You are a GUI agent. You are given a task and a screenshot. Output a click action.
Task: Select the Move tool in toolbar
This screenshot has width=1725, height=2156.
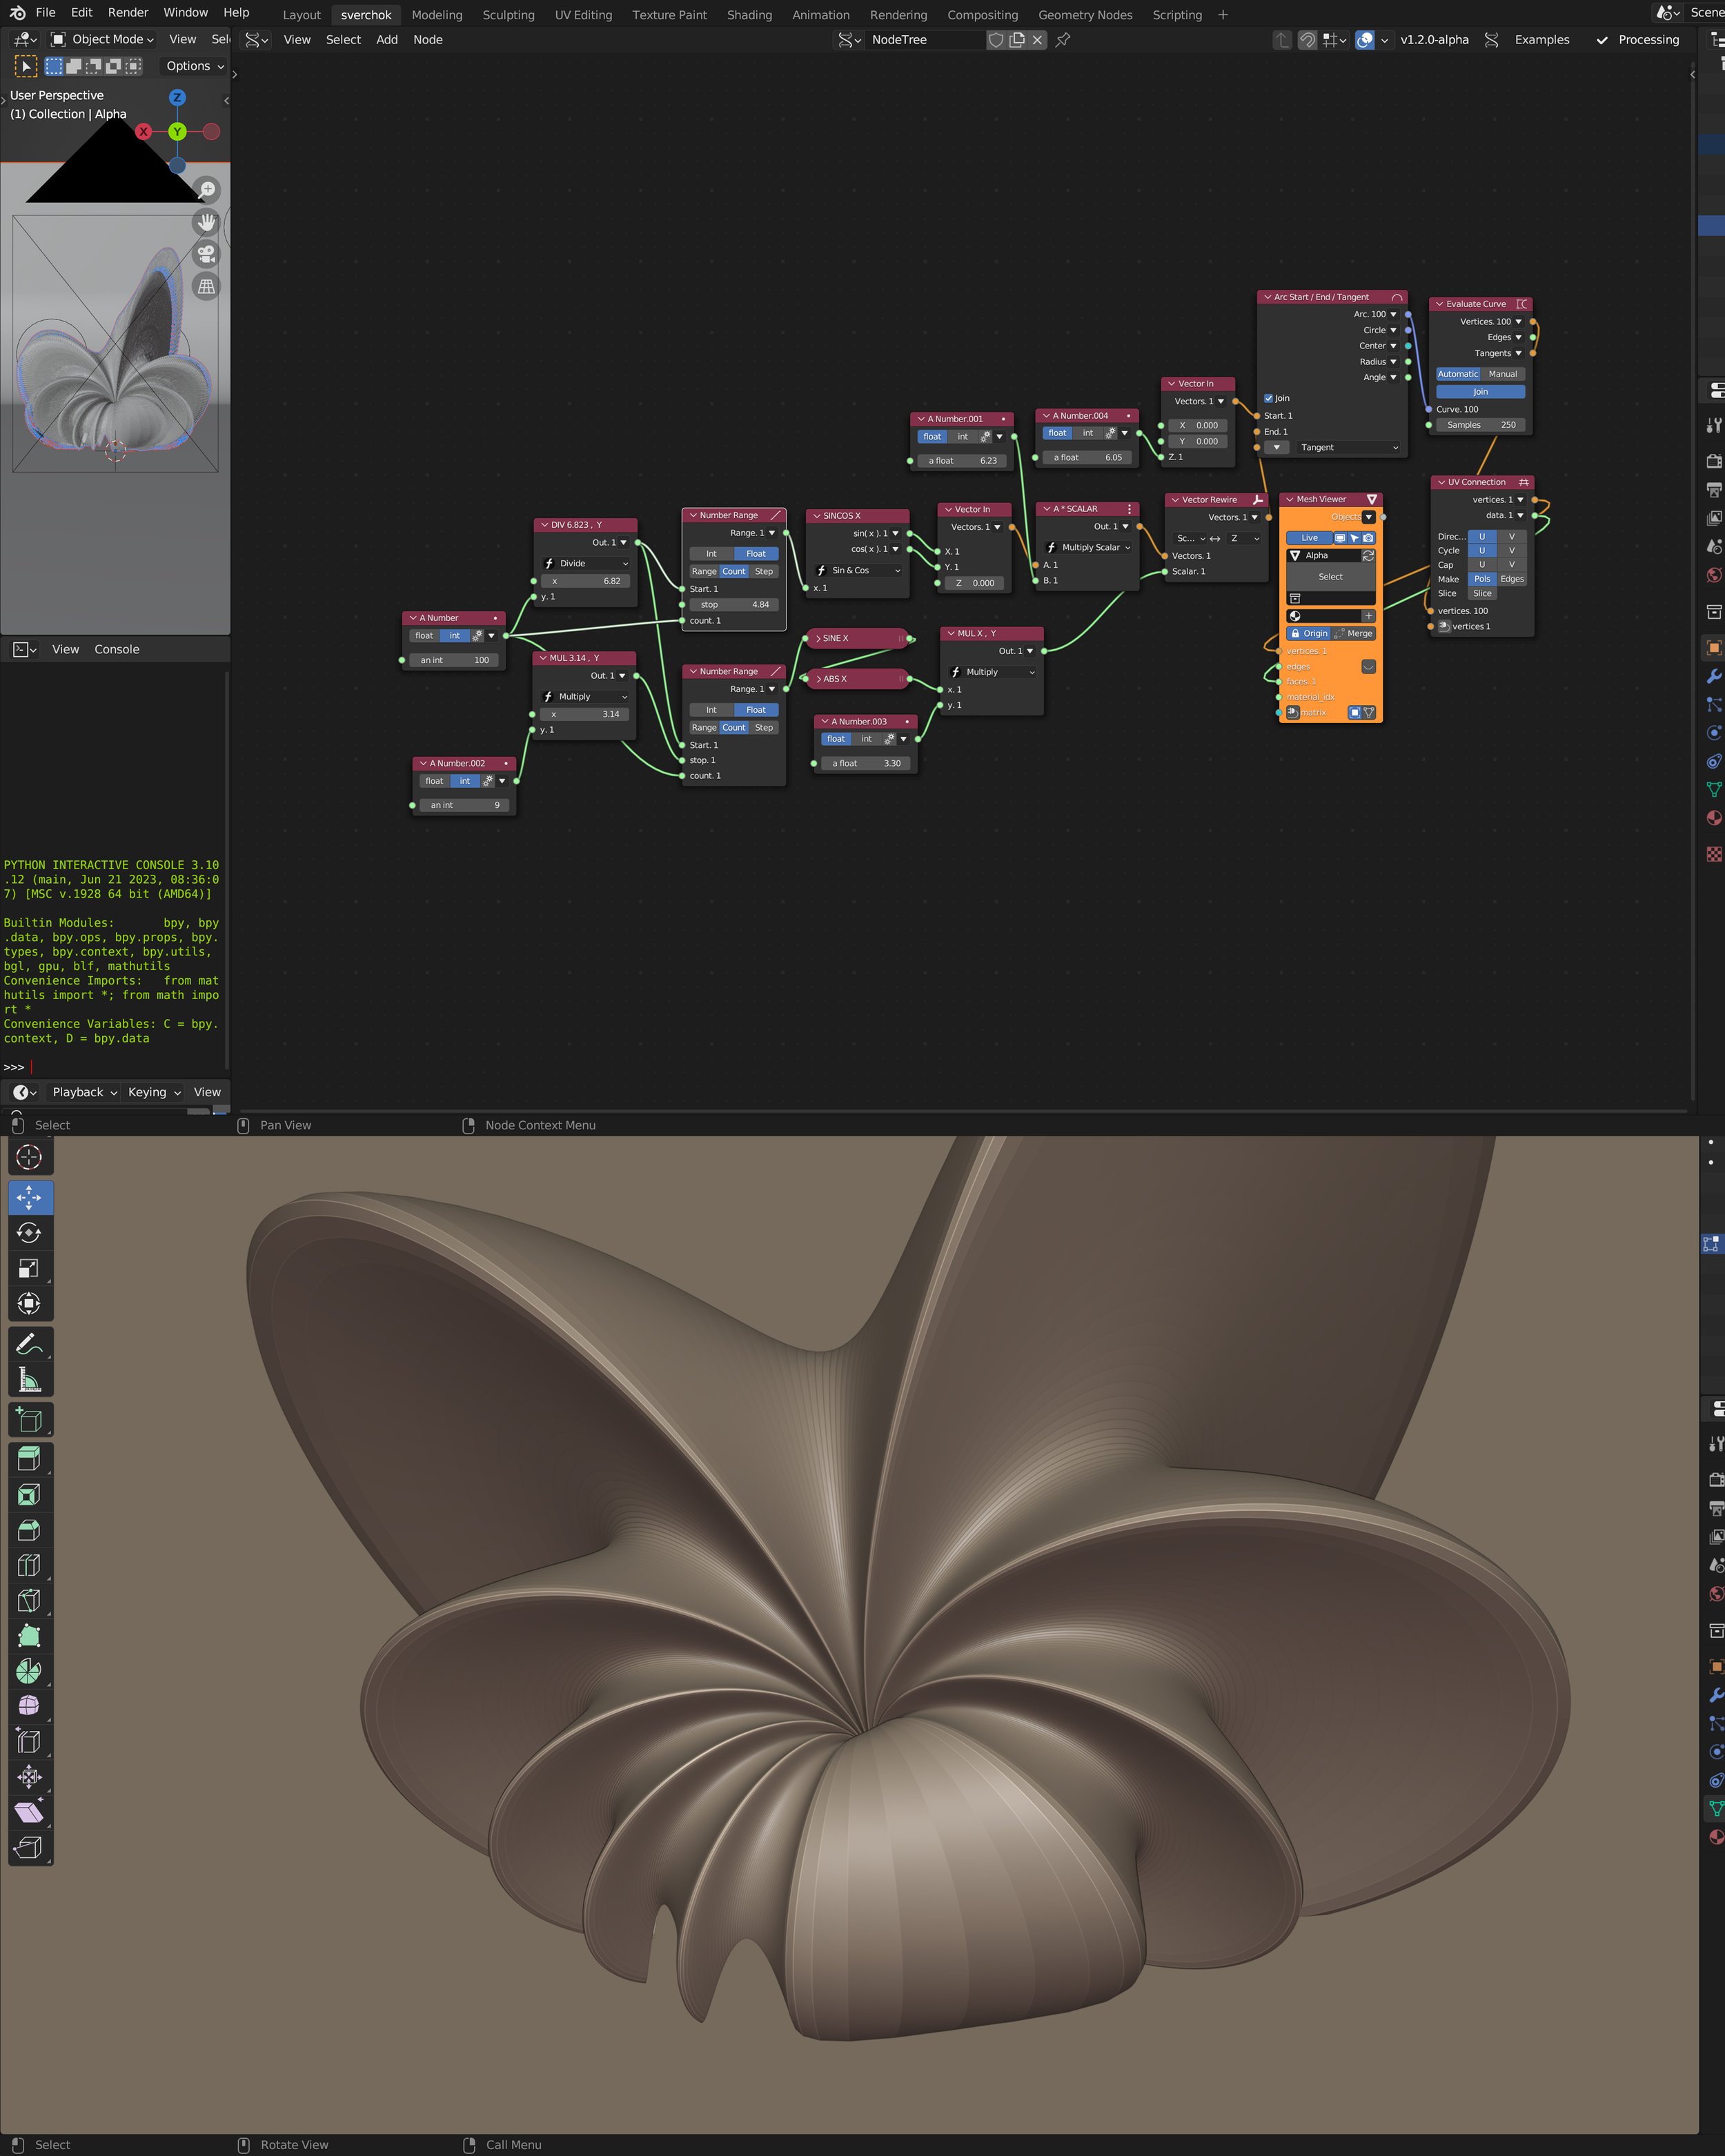coord(29,1197)
